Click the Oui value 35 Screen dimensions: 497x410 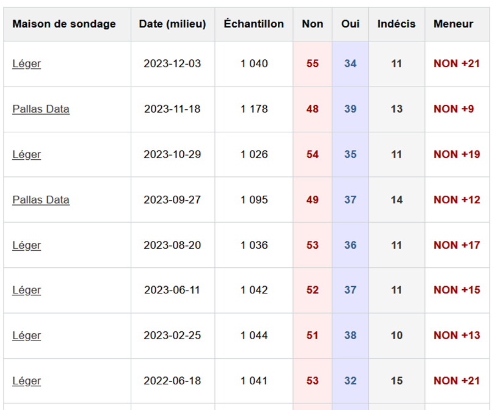pyautogui.click(x=350, y=154)
